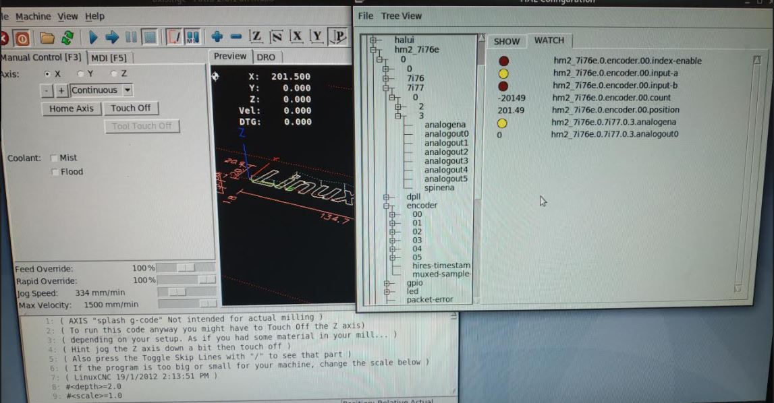Open the Help menu

coord(94,16)
